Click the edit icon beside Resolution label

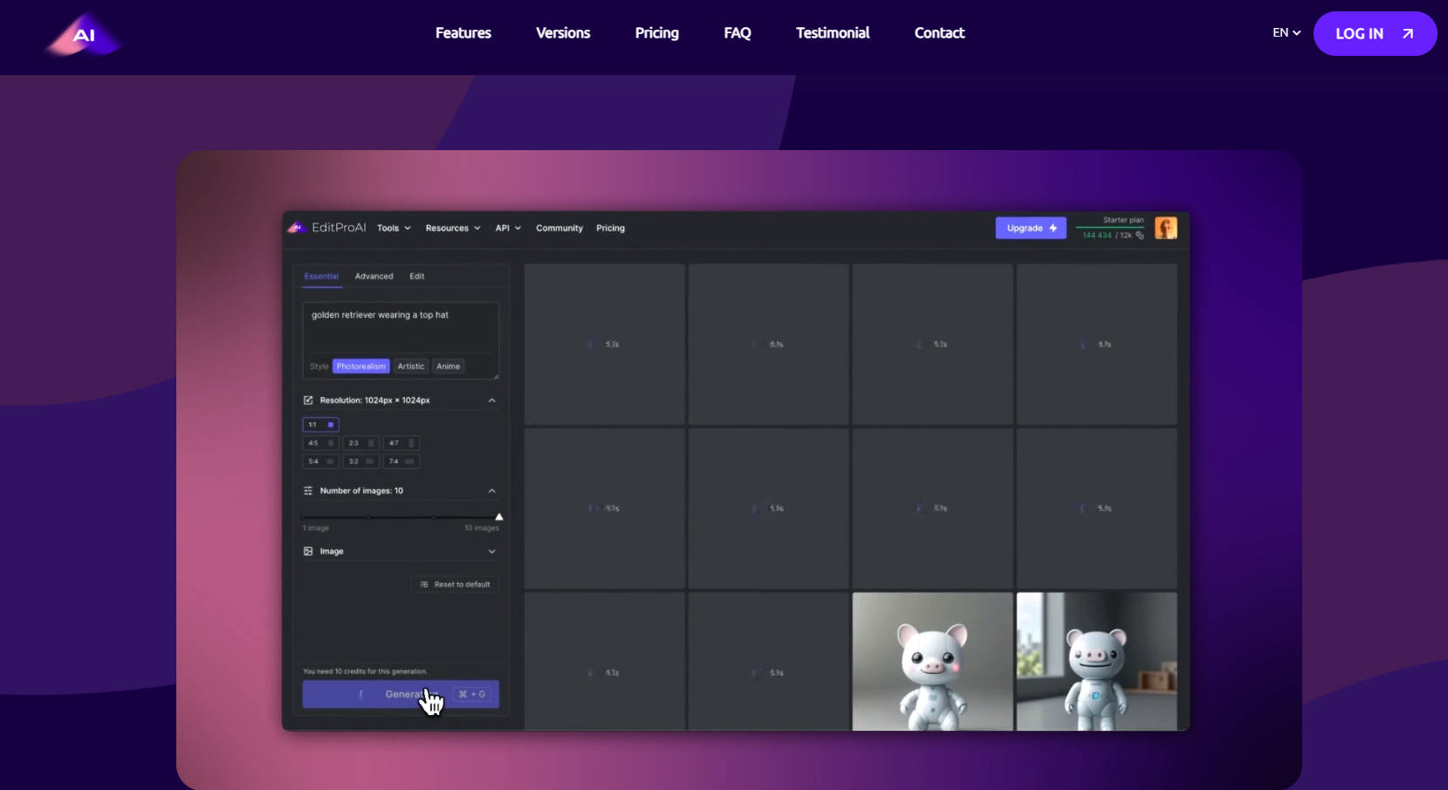(x=308, y=400)
